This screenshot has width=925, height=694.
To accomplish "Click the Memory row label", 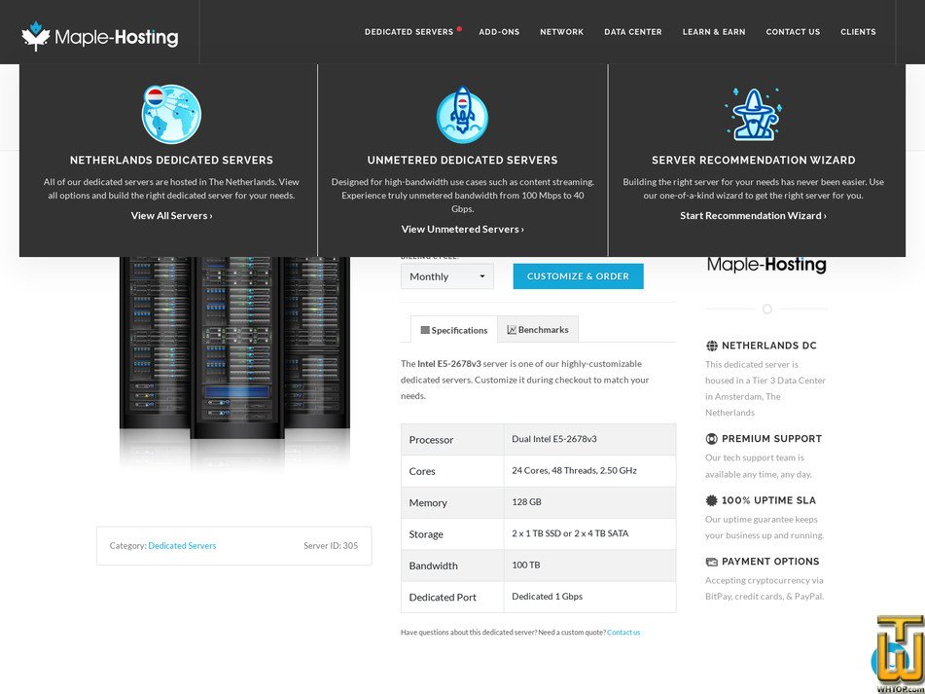I will point(428,503).
